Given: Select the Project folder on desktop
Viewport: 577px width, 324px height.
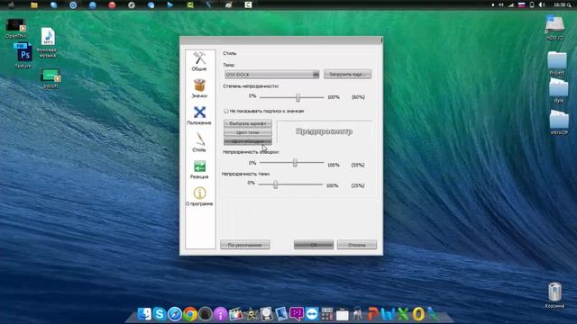Looking at the screenshot, I should (x=557, y=63).
